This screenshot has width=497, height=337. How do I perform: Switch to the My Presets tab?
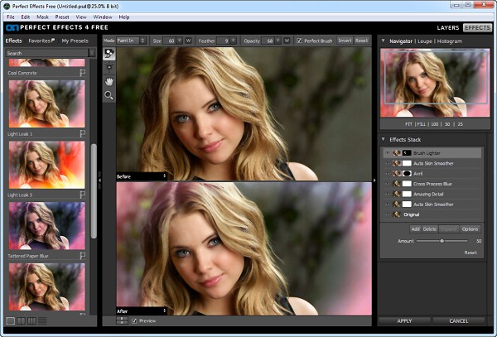[x=75, y=41]
